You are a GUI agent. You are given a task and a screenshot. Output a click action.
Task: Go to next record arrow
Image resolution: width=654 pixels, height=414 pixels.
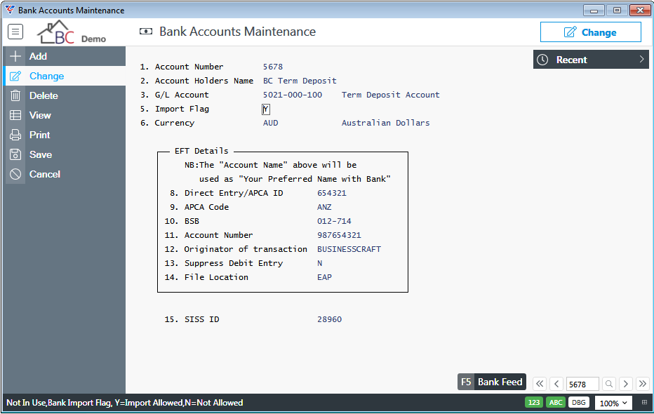pyautogui.click(x=626, y=384)
